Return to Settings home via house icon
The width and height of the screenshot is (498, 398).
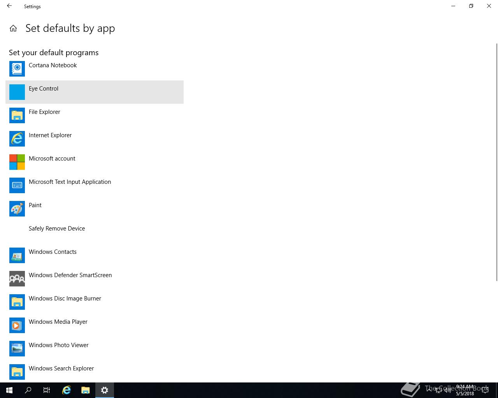[13, 28]
